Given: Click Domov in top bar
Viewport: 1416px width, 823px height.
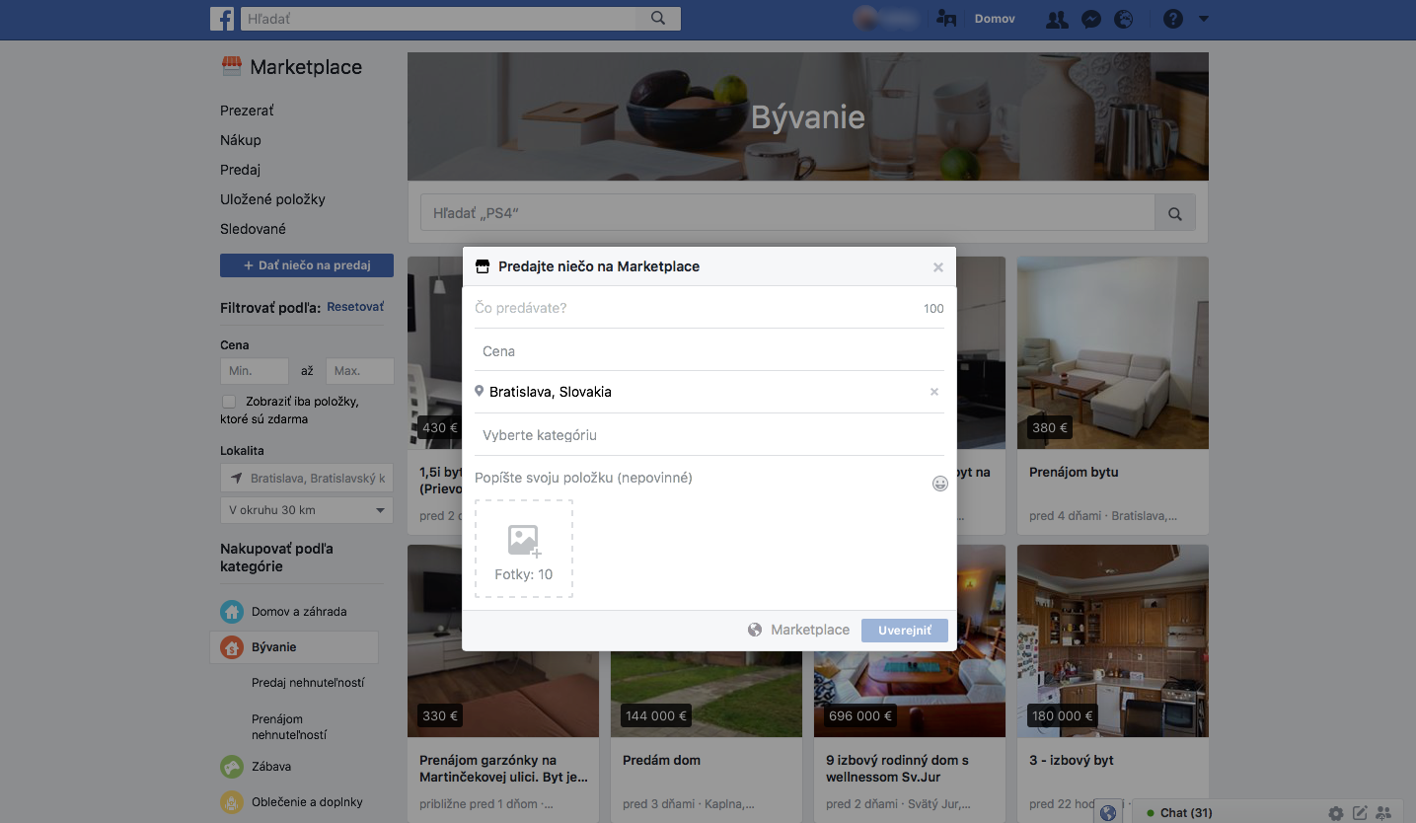Looking at the screenshot, I should (995, 19).
